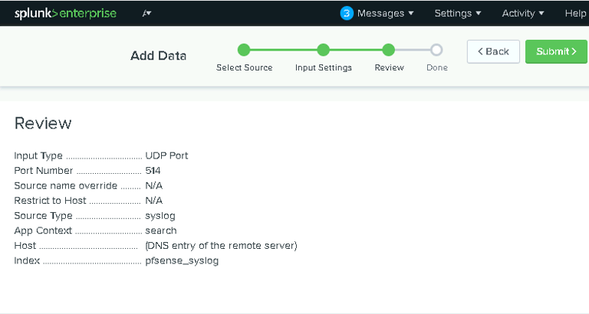Submit the data input settings
The image size is (589, 314).
point(556,52)
